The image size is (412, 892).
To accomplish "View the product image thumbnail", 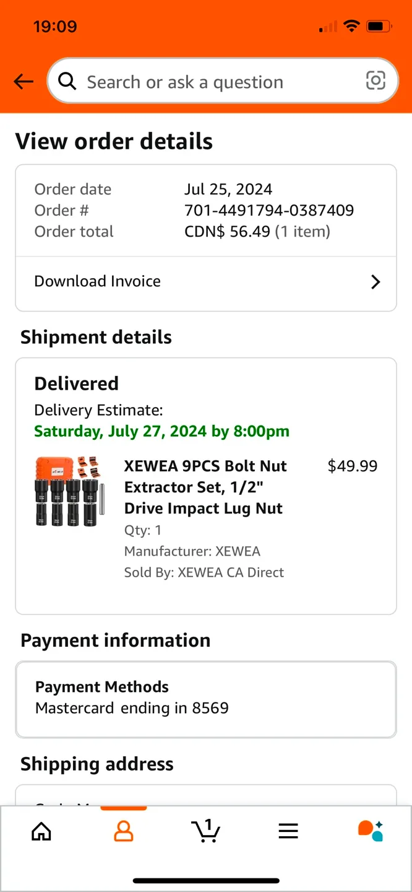I will pos(69,492).
